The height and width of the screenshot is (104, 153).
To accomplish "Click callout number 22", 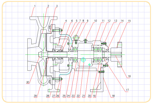I will 78,96.
